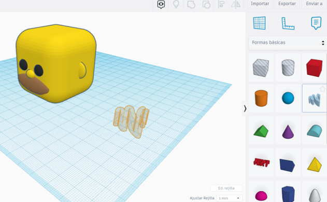
Task: Click the Mirror flip icon
Action: coord(236,4)
